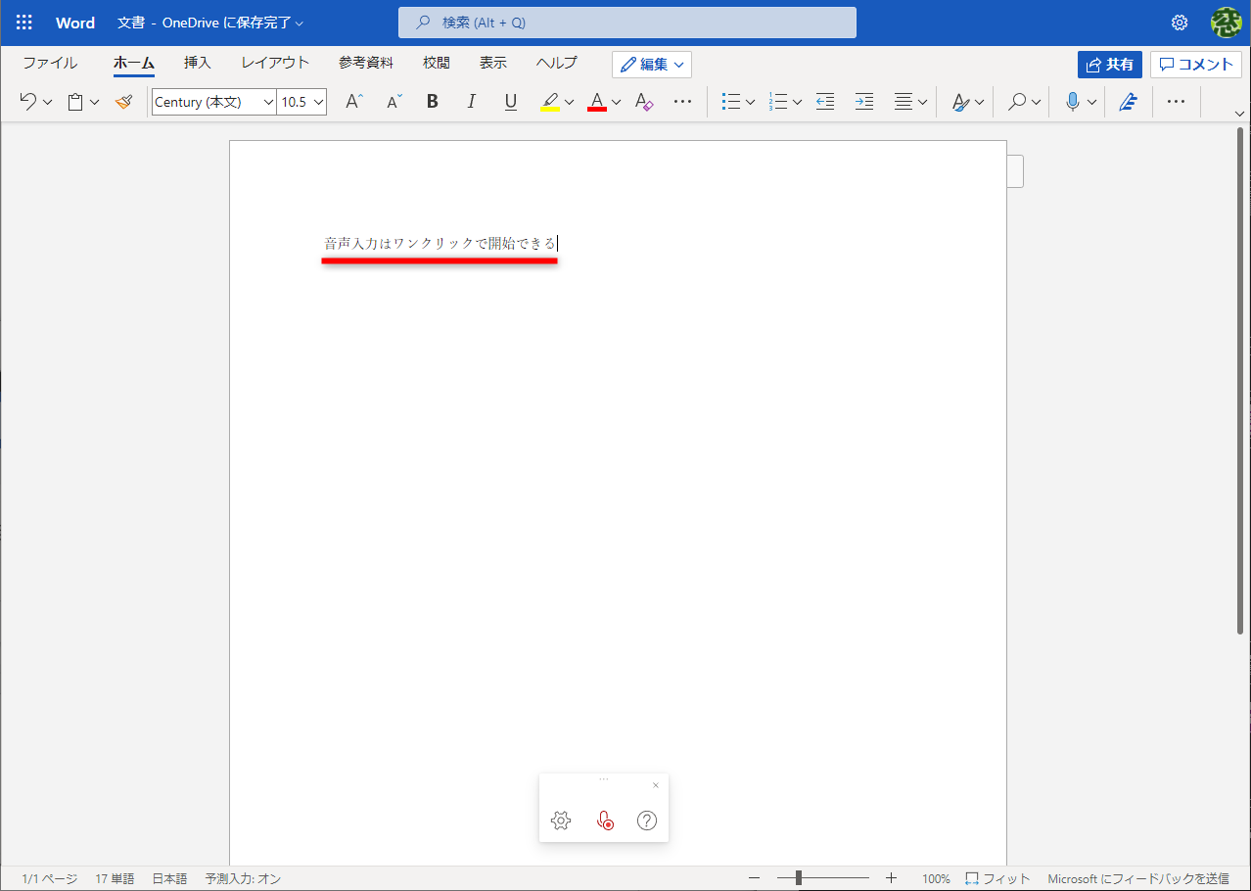This screenshot has width=1251, height=891.
Task: Click the Increase Font Size icon
Action: (x=353, y=101)
